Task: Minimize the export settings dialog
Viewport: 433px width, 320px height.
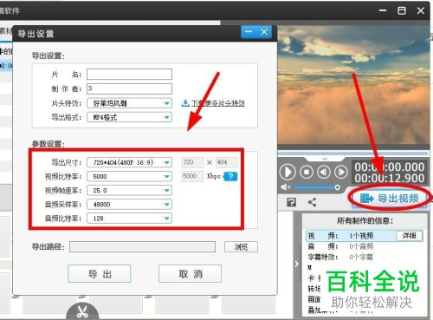Action: [249, 32]
